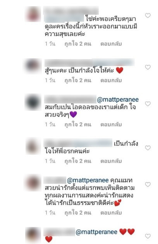Like the comment with the purple heart
The width and height of the screenshot is (158, 244).
148,103
